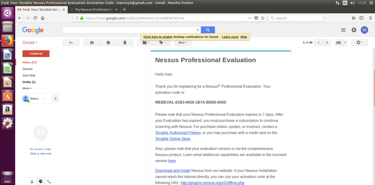Switch to the Contacts person tab
This screenshot has width=375, height=185.
(32, 181)
